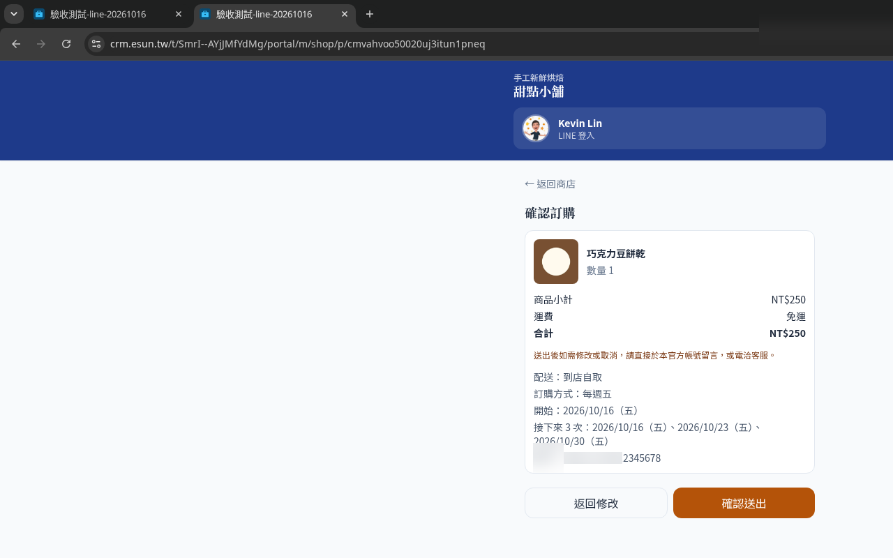Image resolution: width=893 pixels, height=558 pixels.
Task: Click the 數量 1 quantity text
Action: pyautogui.click(x=600, y=271)
